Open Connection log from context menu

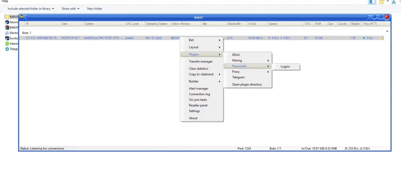coord(199,94)
